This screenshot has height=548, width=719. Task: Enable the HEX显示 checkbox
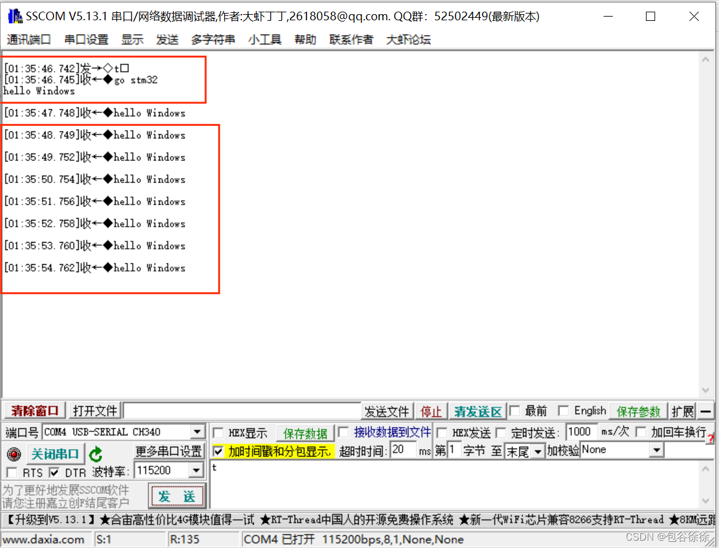click(219, 432)
